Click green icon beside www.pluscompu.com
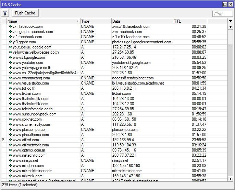 10,130
